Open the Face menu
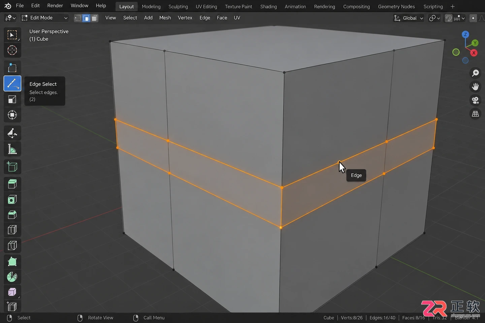The width and height of the screenshot is (485, 323). pos(222,18)
